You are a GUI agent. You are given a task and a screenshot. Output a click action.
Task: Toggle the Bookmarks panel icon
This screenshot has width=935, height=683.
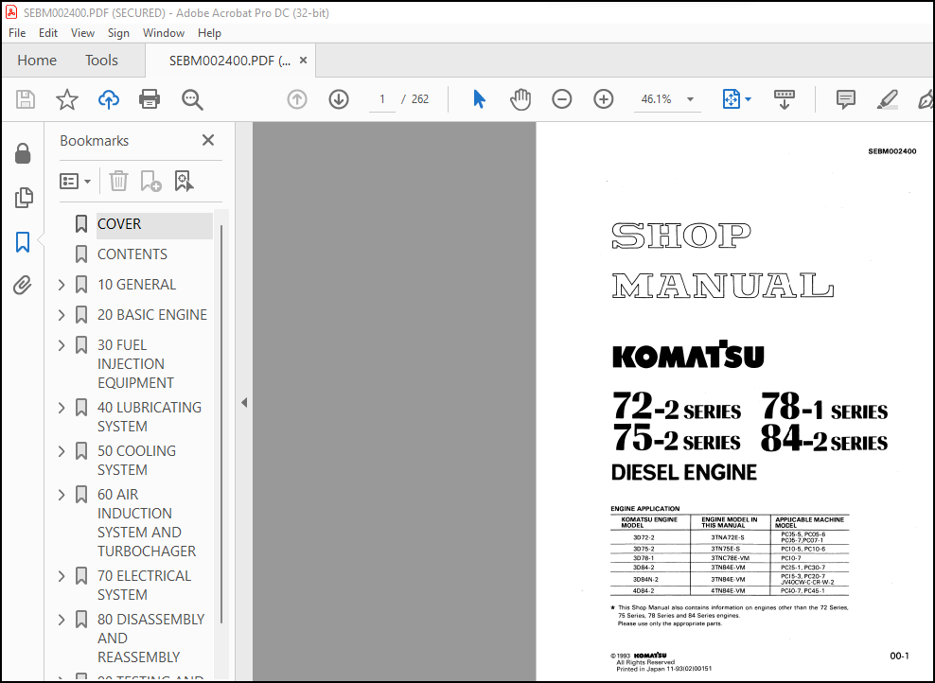(23, 241)
